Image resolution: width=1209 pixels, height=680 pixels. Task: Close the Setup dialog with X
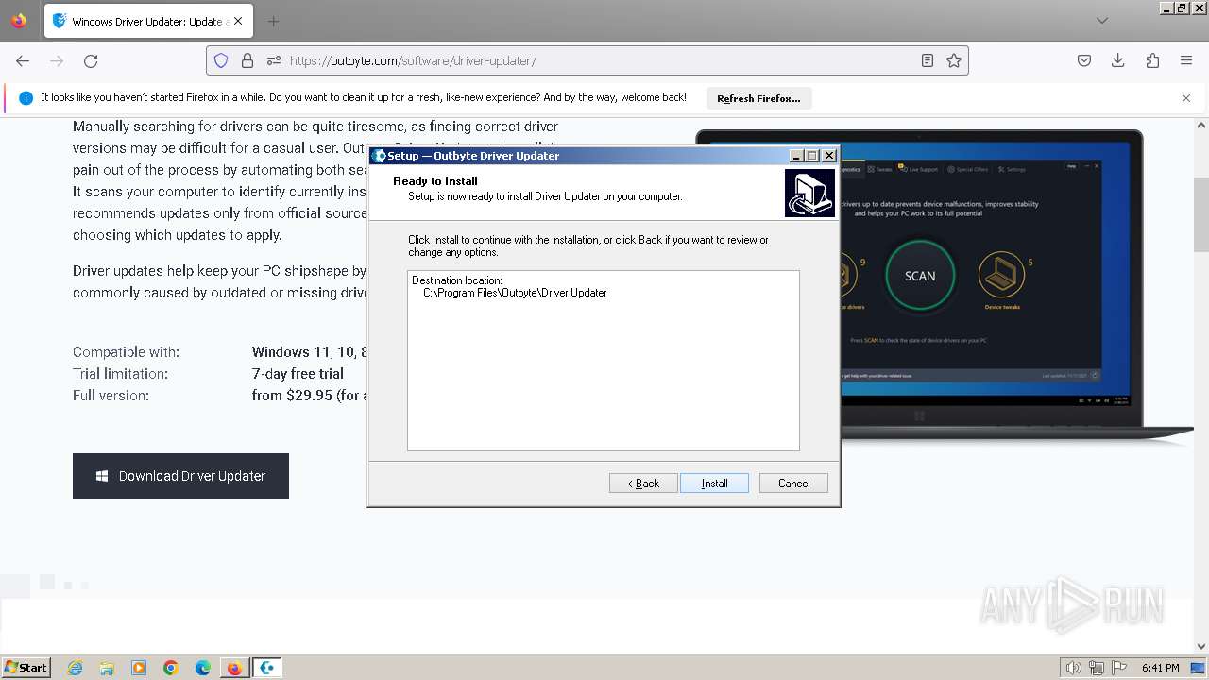point(828,156)
